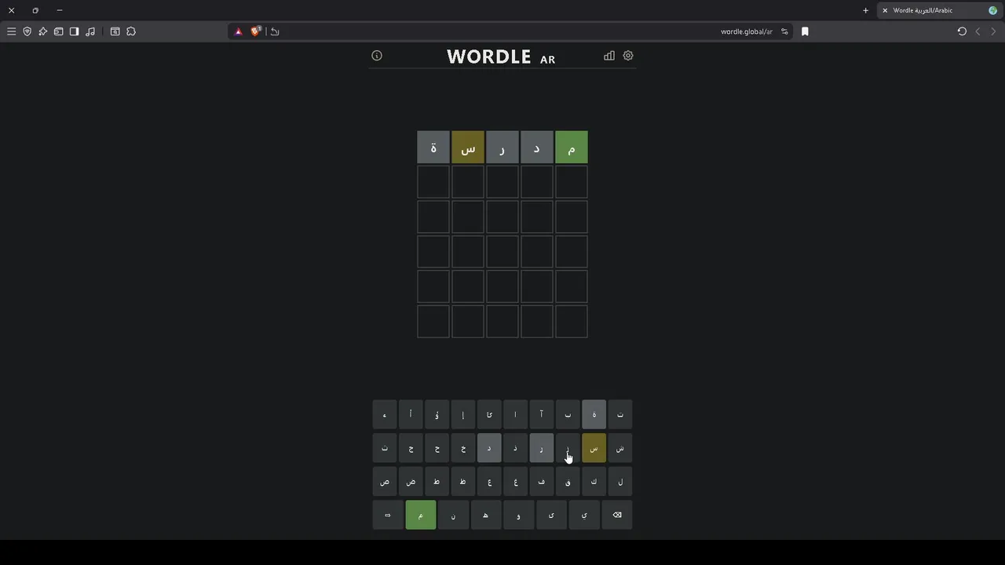Screen dimensions: 1005x565
Task: Click the right-pointing navigation arrow in toolbar
Action: coord(993,31)
